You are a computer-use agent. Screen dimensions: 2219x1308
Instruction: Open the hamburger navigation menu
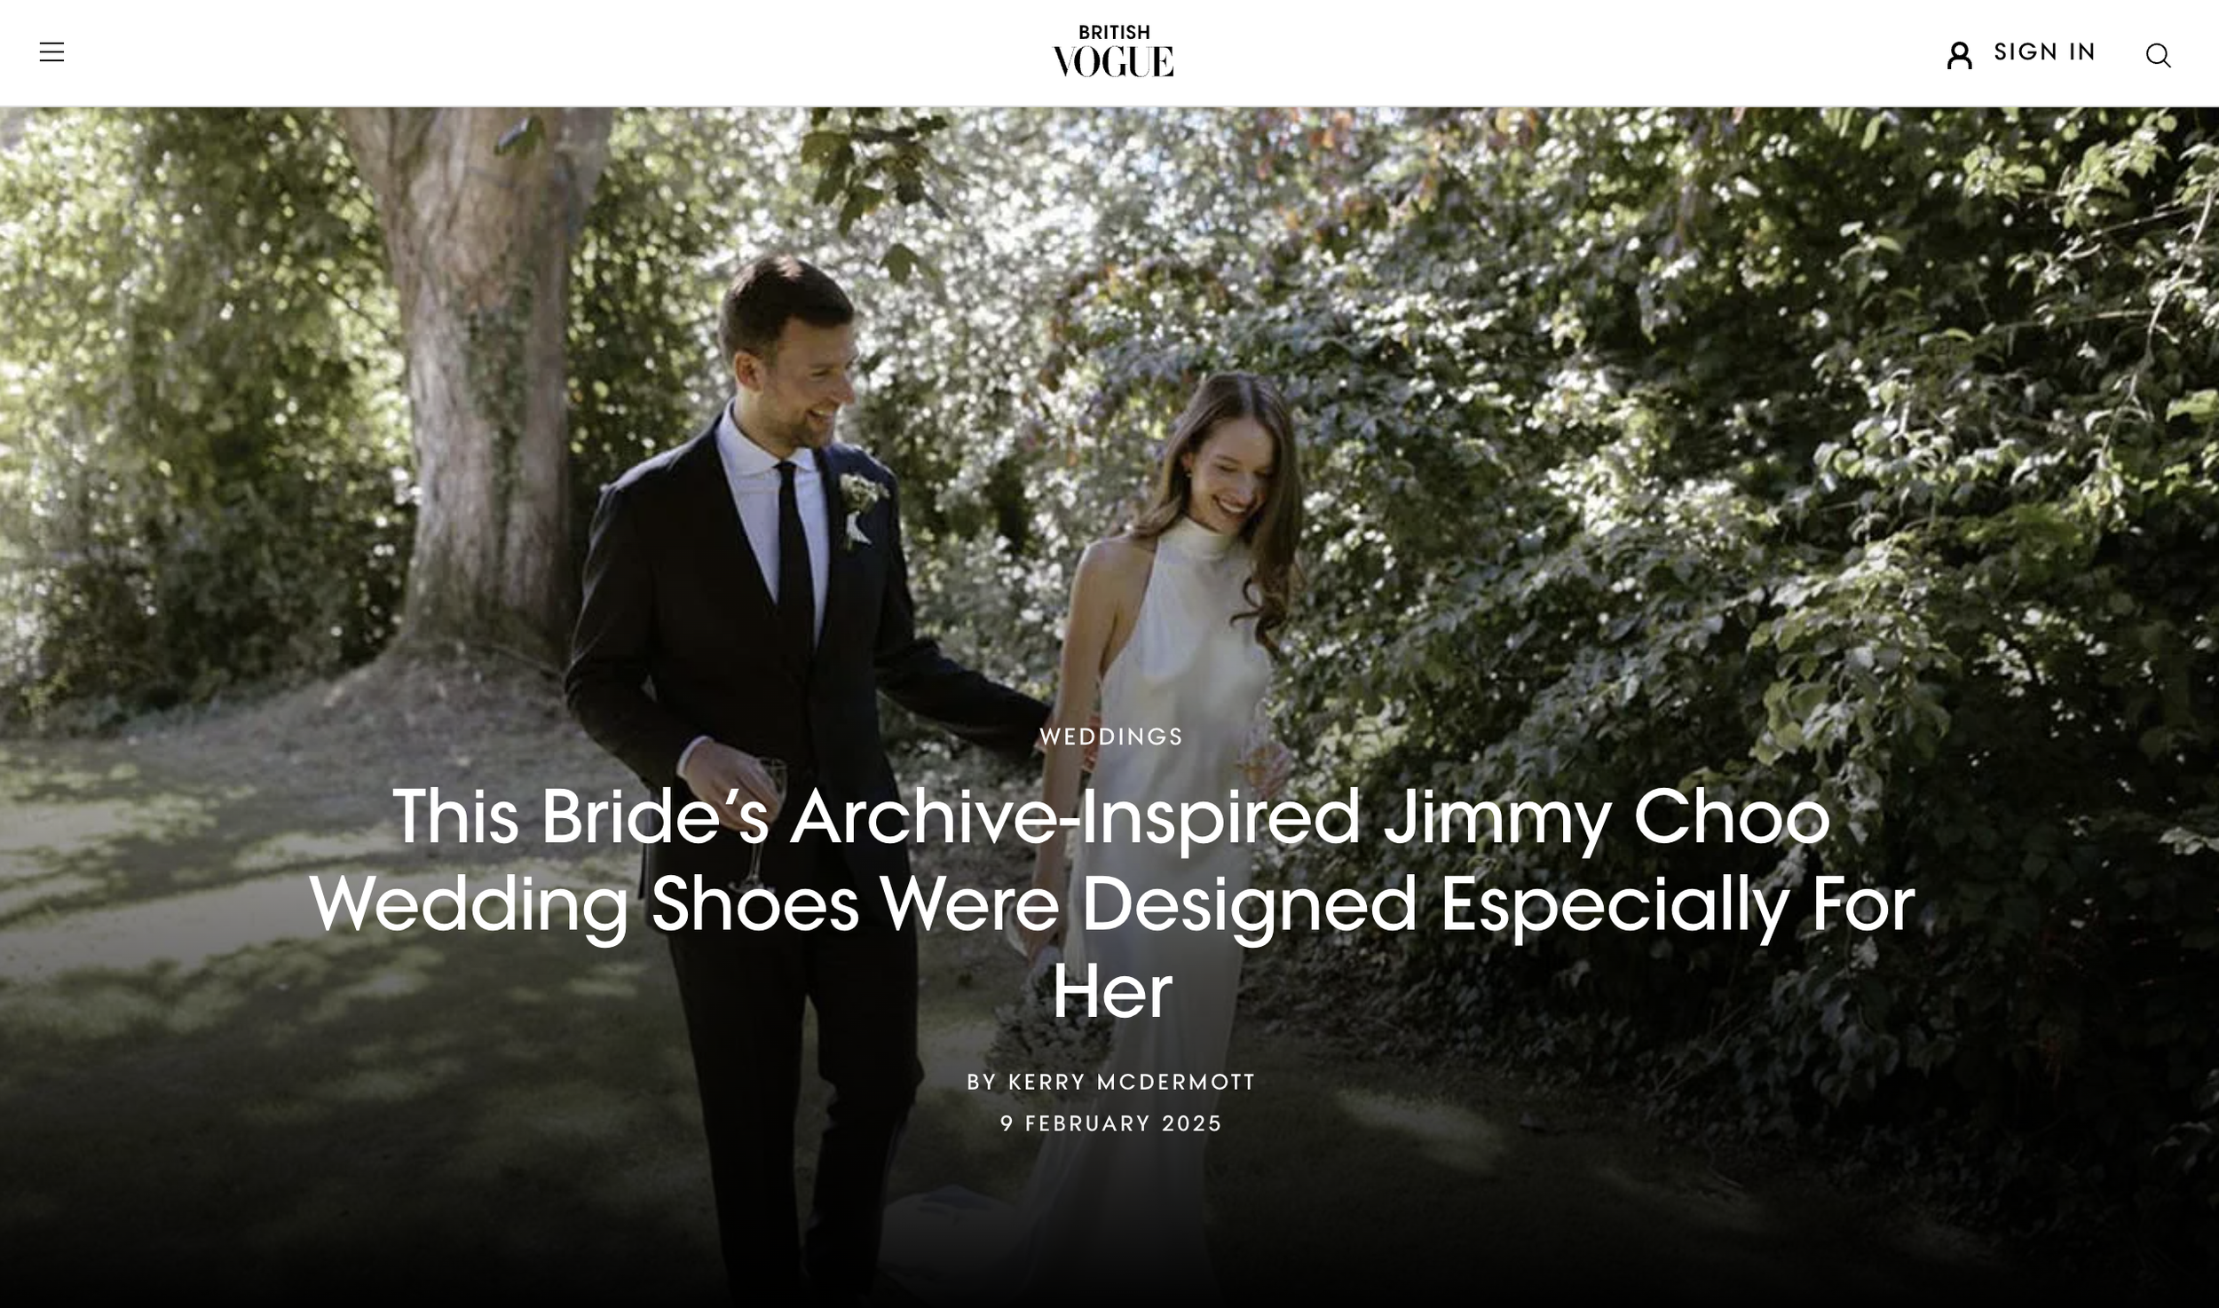(51, 52)
